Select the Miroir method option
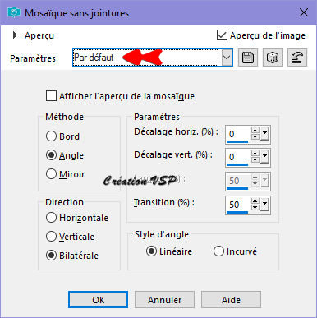 [x=51, y=174]
